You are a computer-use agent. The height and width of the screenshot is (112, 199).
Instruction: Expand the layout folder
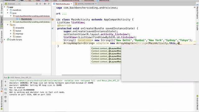(11, 31)
